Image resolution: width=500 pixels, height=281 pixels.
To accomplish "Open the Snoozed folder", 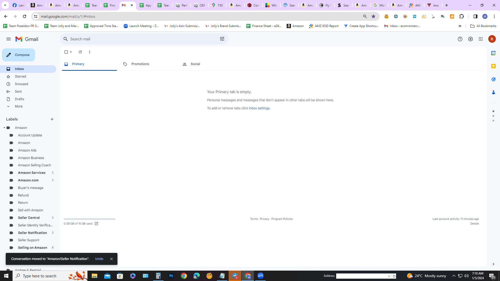I will pyautogui.click(x=28, y=84).
